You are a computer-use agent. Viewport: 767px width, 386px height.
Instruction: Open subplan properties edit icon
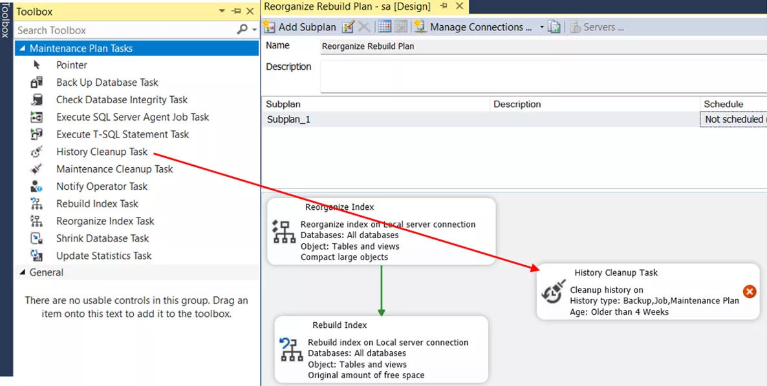348,27
